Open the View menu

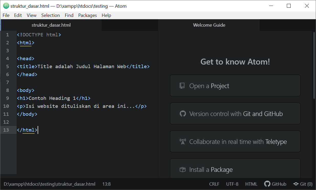coord(31,15)
